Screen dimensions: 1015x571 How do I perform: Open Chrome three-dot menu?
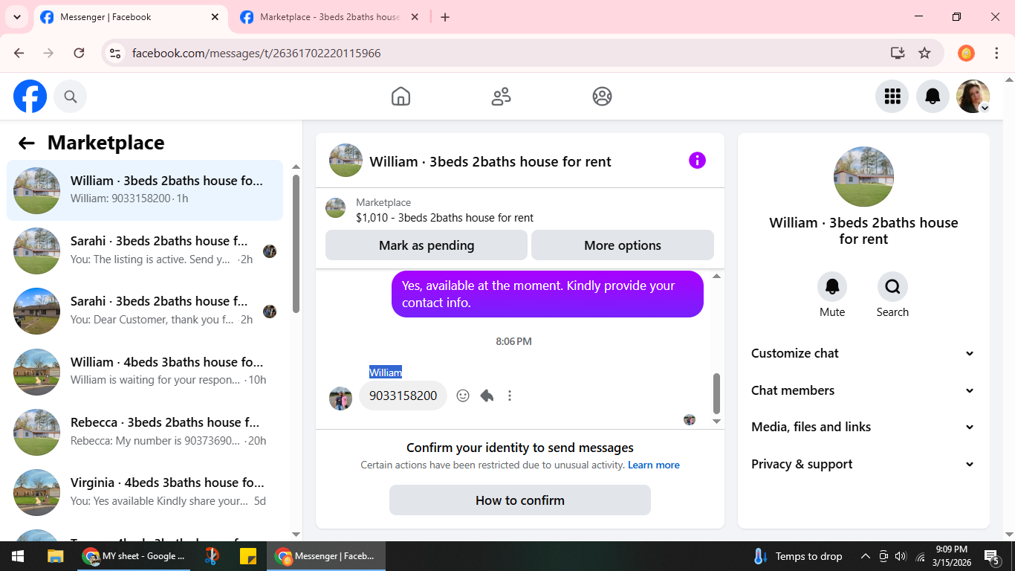pyautogui.click(x=996, y=53)
